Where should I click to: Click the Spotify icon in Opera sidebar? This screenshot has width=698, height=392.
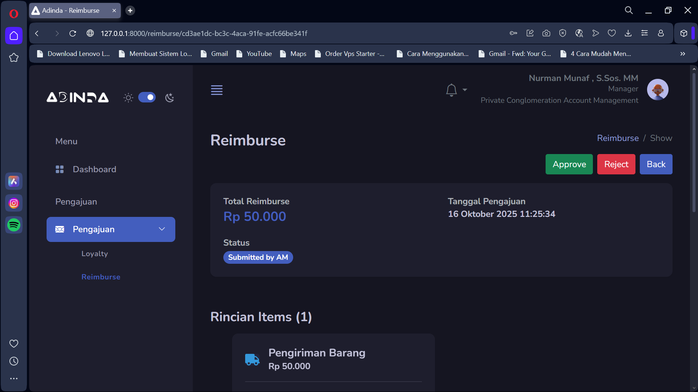[14, 225]
